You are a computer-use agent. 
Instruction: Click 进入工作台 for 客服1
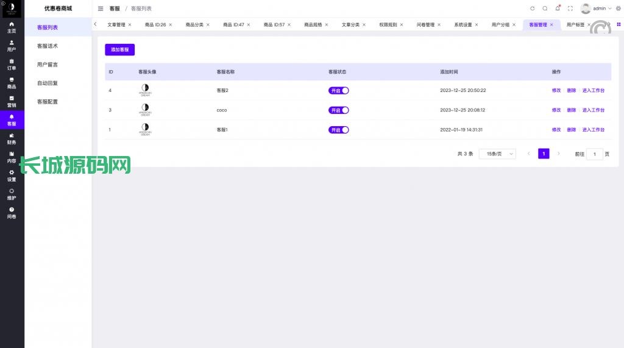click(594, 130)
